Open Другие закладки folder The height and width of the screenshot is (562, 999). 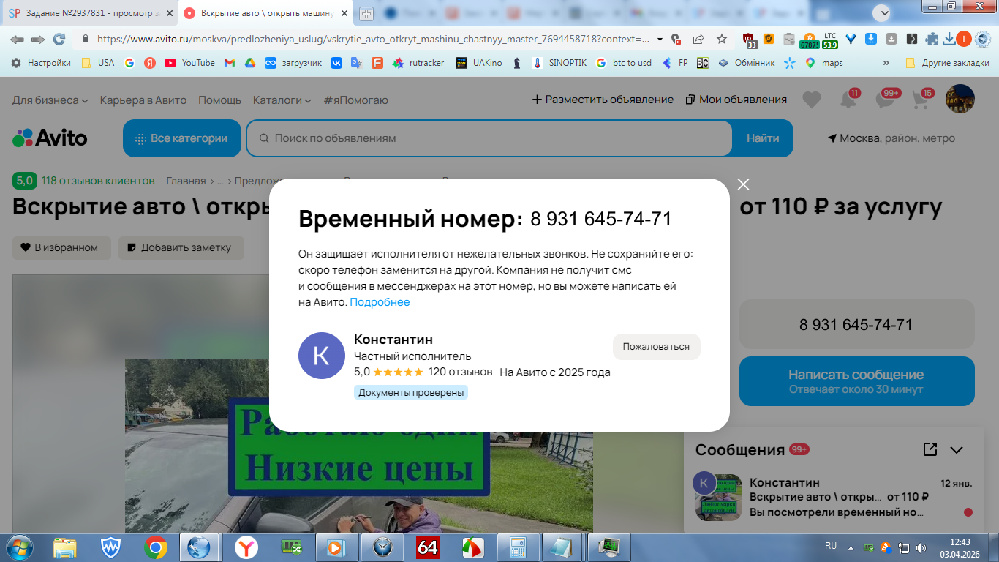click(947, 63)
